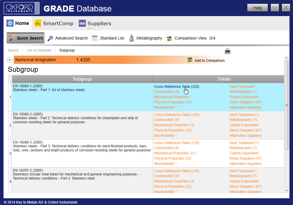Click the Suppliers factory icon
The height and width of the screenshot is (205, 293).
(x=82, y=23)
